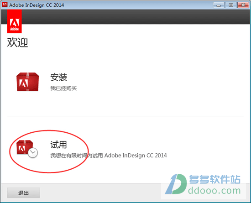Viewport: 251px width, 203px height.
Task: Click the InDesign title bar app icon
Action: pos(5,5)
